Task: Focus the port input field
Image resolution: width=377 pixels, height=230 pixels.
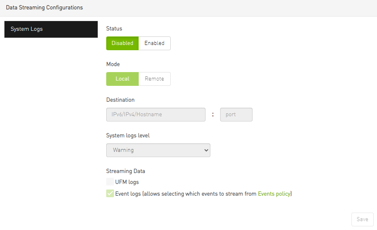Action: (236, 115)
